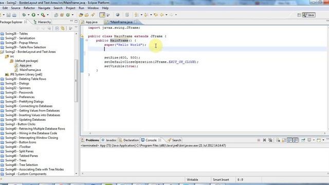Switch to the Hierarchy tab

[42, 22]
